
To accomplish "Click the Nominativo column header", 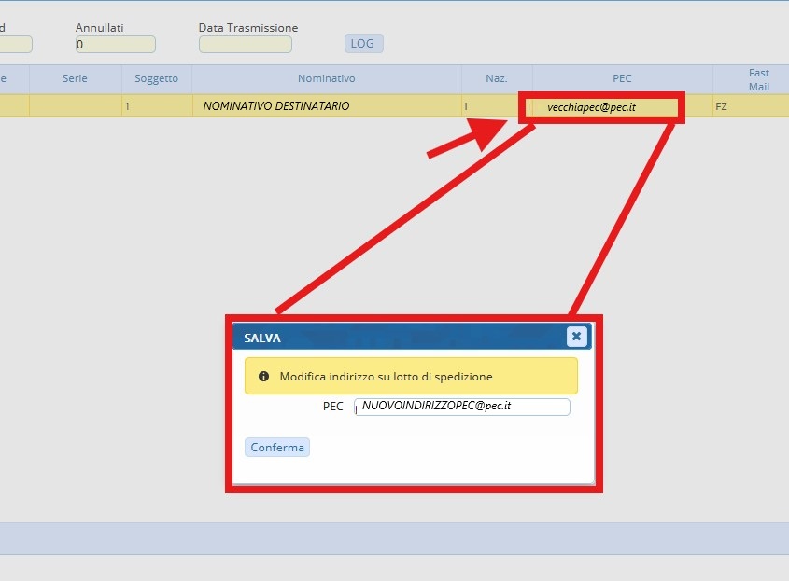I will [x=326, y=78].
